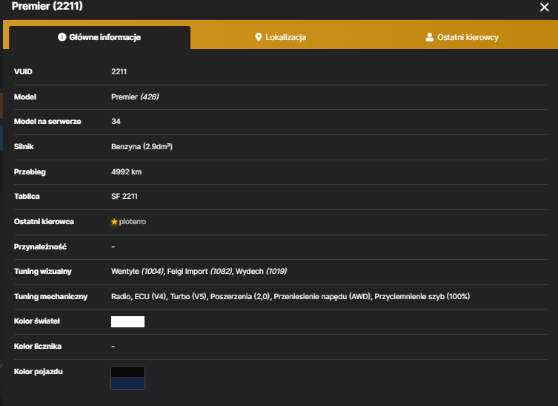558x406 pixels.
Task: Click the info icon on Główne informacje tab
Action: (x=62, y=37)
